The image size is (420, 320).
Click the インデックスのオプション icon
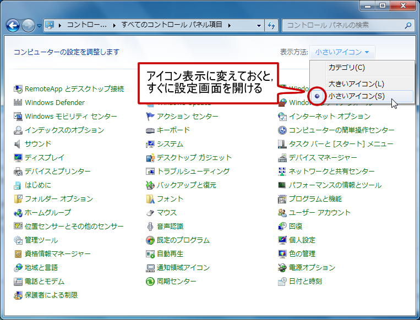(18, 130)
